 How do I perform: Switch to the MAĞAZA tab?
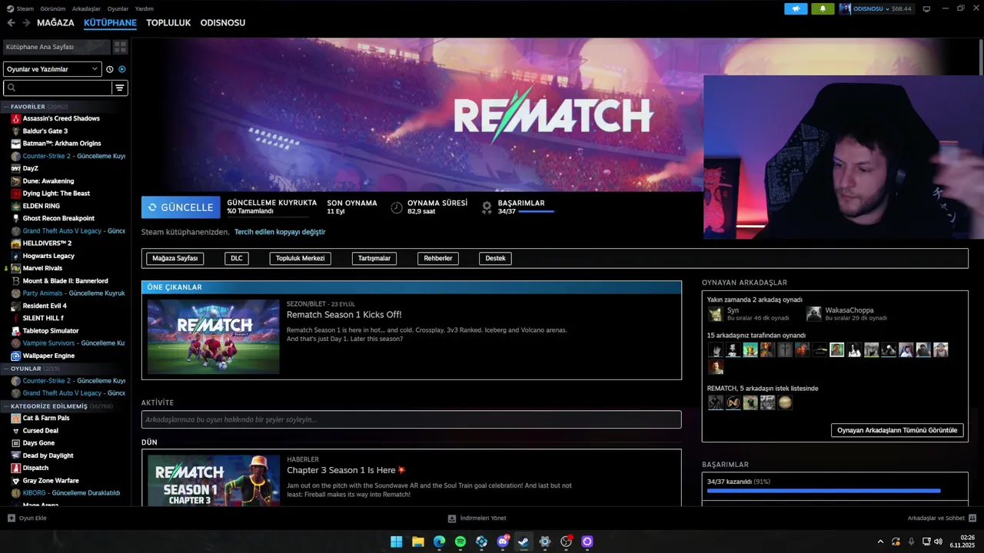click(x=55, y=23)
